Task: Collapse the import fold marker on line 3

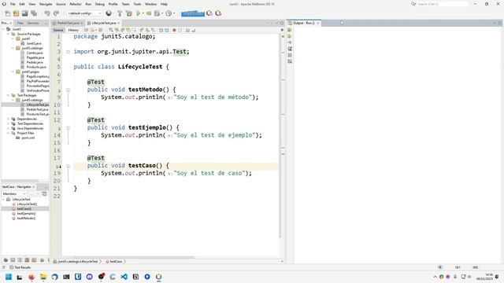Action: point(69,52)
